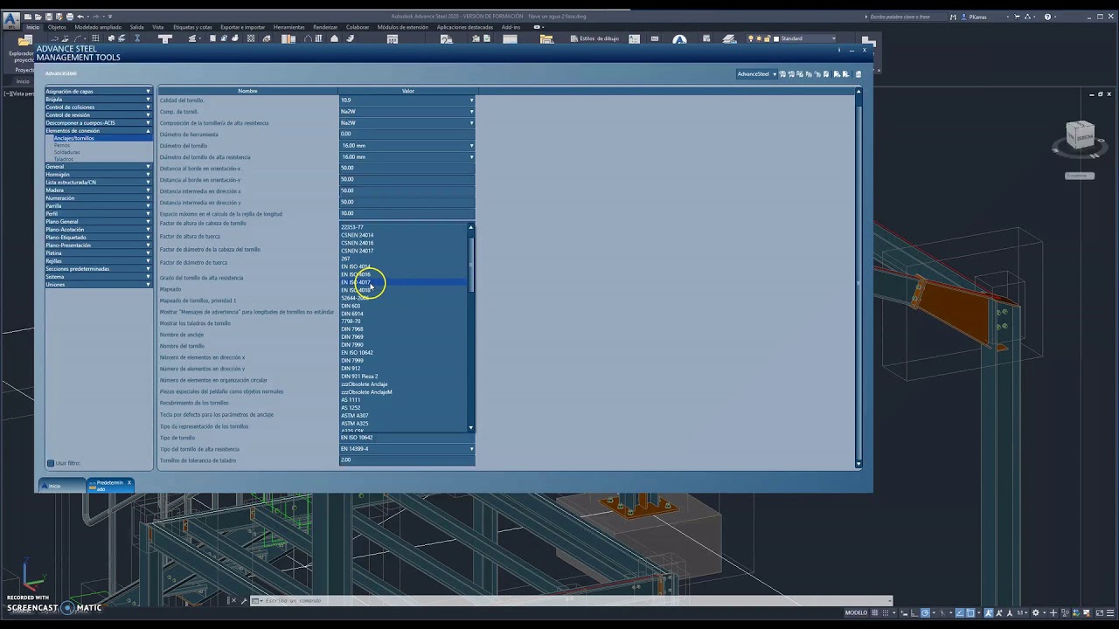This screenshot has width=1119, height=629.
Task: Expand the Hormigón category
Action: click(x=98, y=175)
